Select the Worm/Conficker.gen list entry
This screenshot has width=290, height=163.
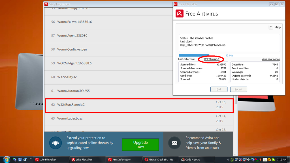[139, 50]
